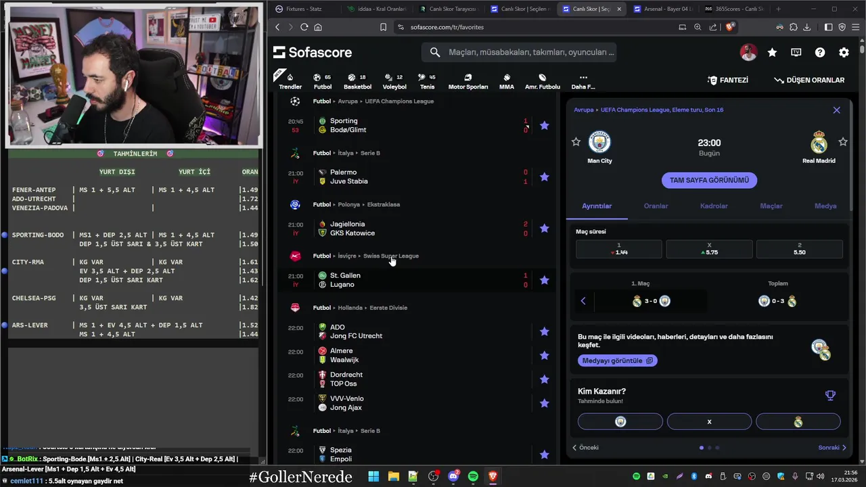Open the TV schedule icon
Screen dimensions: 866x487
796,52
